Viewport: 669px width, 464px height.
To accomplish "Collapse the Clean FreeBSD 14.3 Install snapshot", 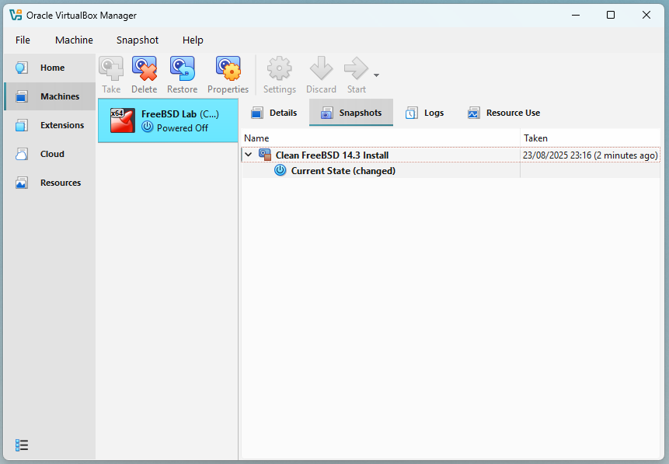I will click(249, 155).
